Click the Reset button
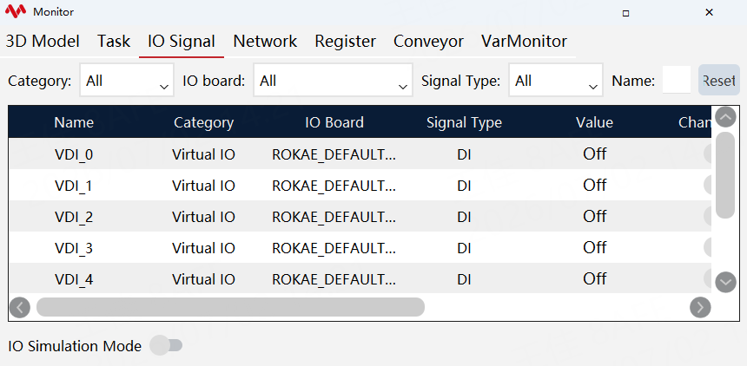The height and width of the screenshot is (366, 747). (719, 81)
